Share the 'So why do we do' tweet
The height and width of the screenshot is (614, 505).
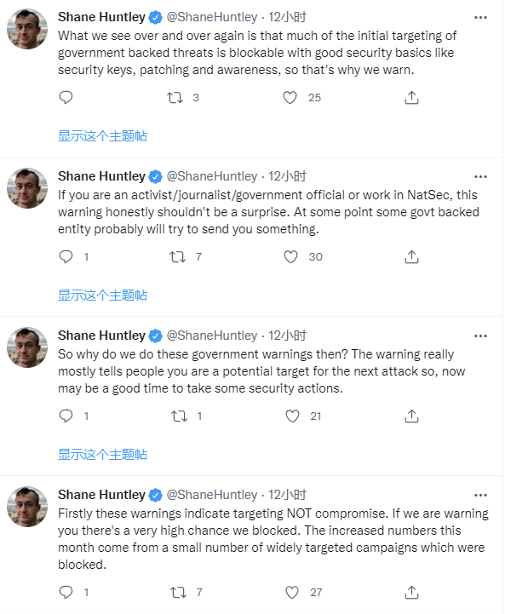[x=411, y=416]
